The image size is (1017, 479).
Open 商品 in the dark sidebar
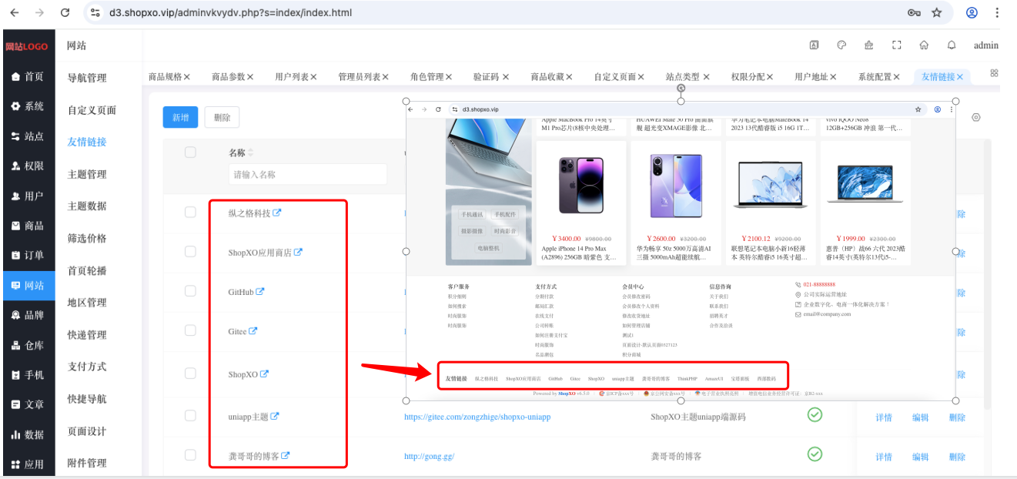pyautogui.click(x=28, y=226)
